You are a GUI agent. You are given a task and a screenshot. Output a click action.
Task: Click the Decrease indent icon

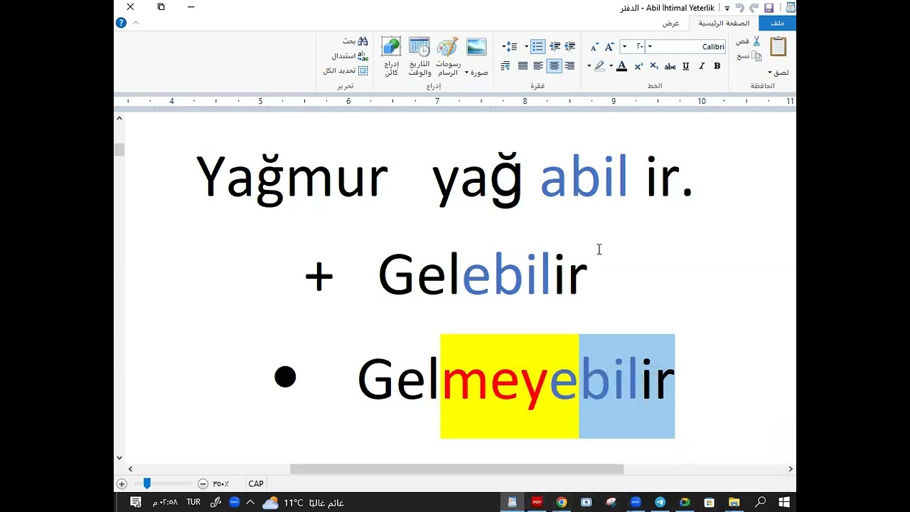(x=569, y=47)
